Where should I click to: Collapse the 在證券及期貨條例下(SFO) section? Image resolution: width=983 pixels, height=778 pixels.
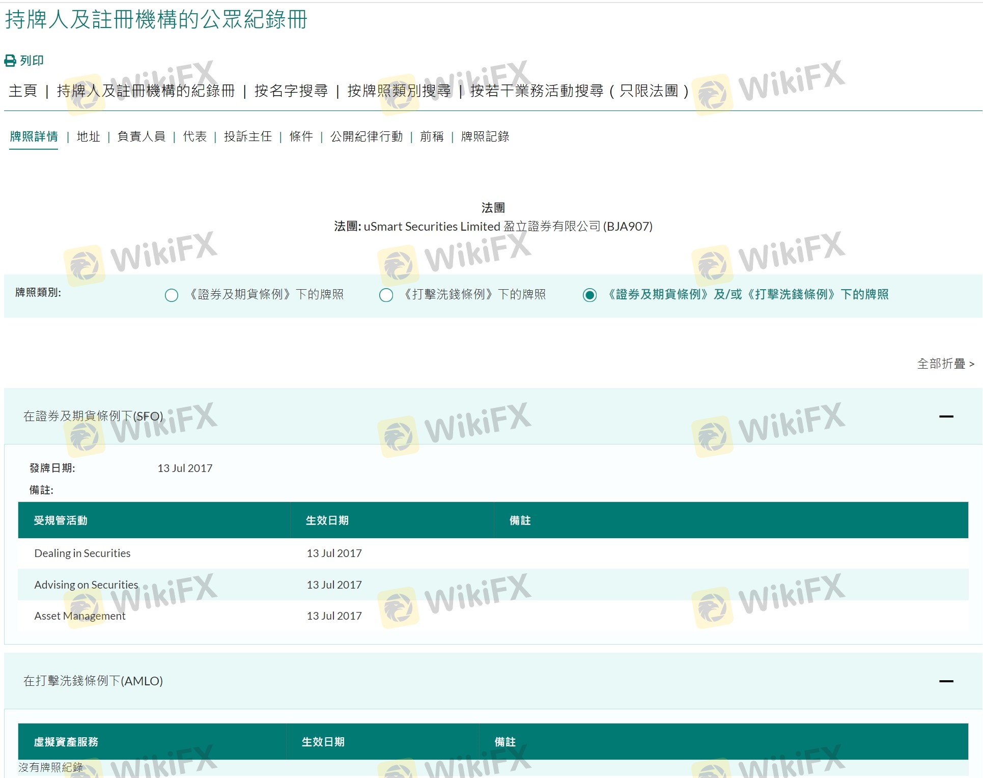pyautogui.click(x=946, y=416)
